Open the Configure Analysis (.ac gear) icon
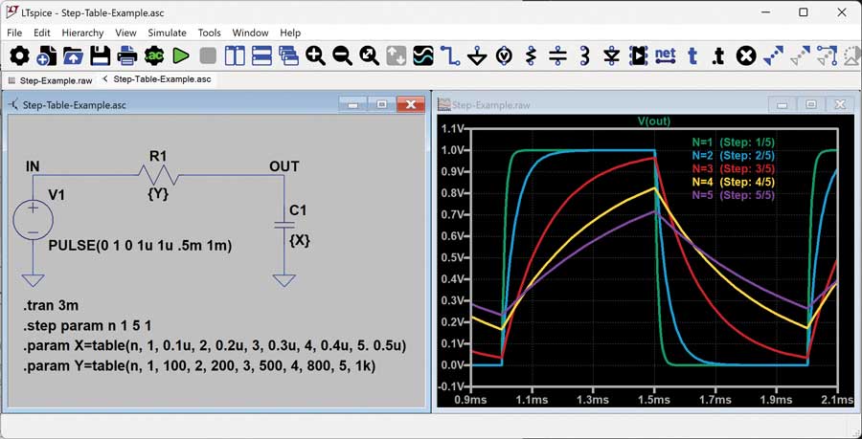Viewport: 862px width, 439px height. pos(154,56)
